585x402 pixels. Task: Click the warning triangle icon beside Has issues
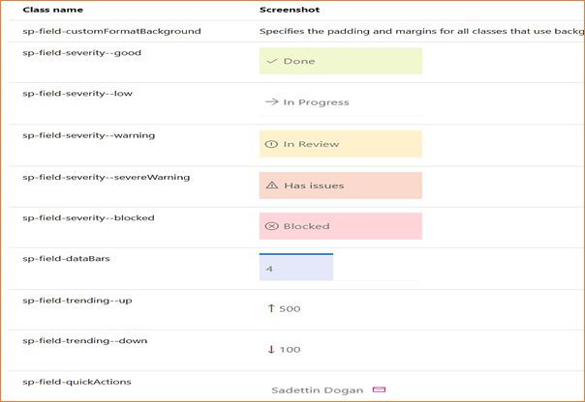tap(272, 185)
